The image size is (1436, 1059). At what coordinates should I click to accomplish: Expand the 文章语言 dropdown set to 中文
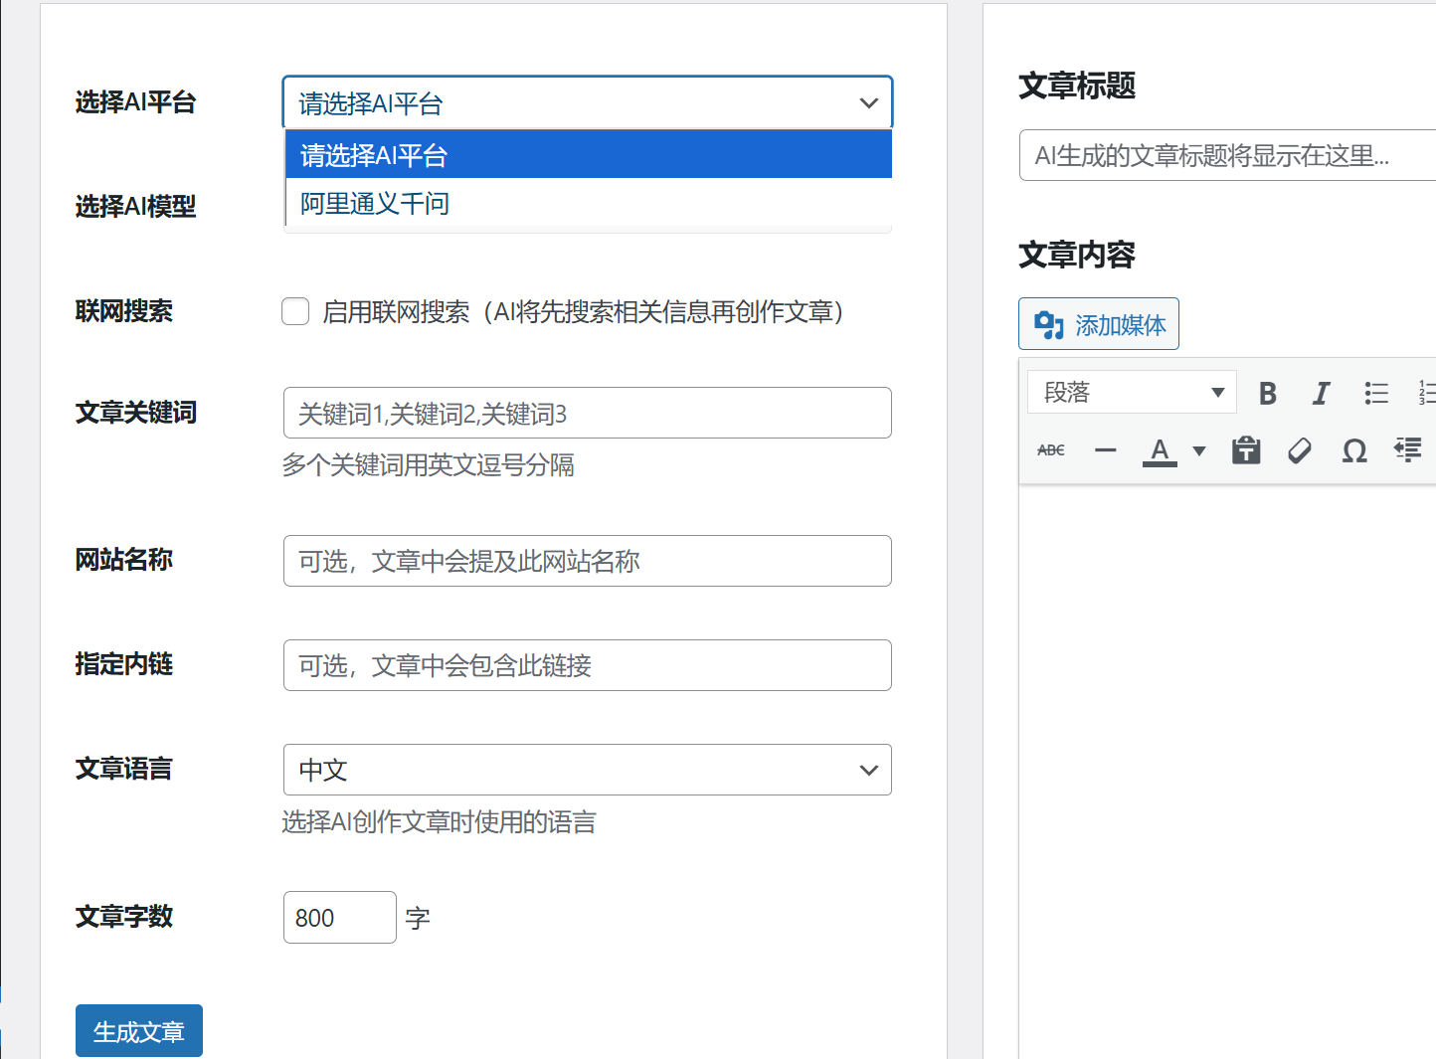pyautogui.click(x=588, y=770)
